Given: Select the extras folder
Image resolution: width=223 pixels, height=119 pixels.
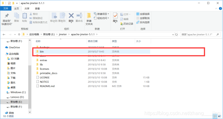Looking at the screenshot, I should pyautogui.click(x=93, y=60).
